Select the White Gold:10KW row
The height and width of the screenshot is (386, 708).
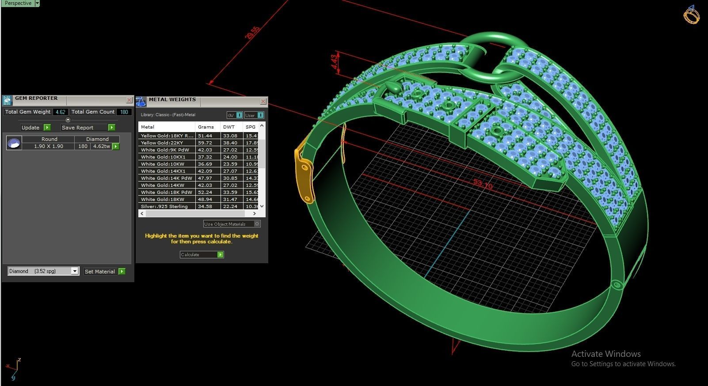coord(199,164)
